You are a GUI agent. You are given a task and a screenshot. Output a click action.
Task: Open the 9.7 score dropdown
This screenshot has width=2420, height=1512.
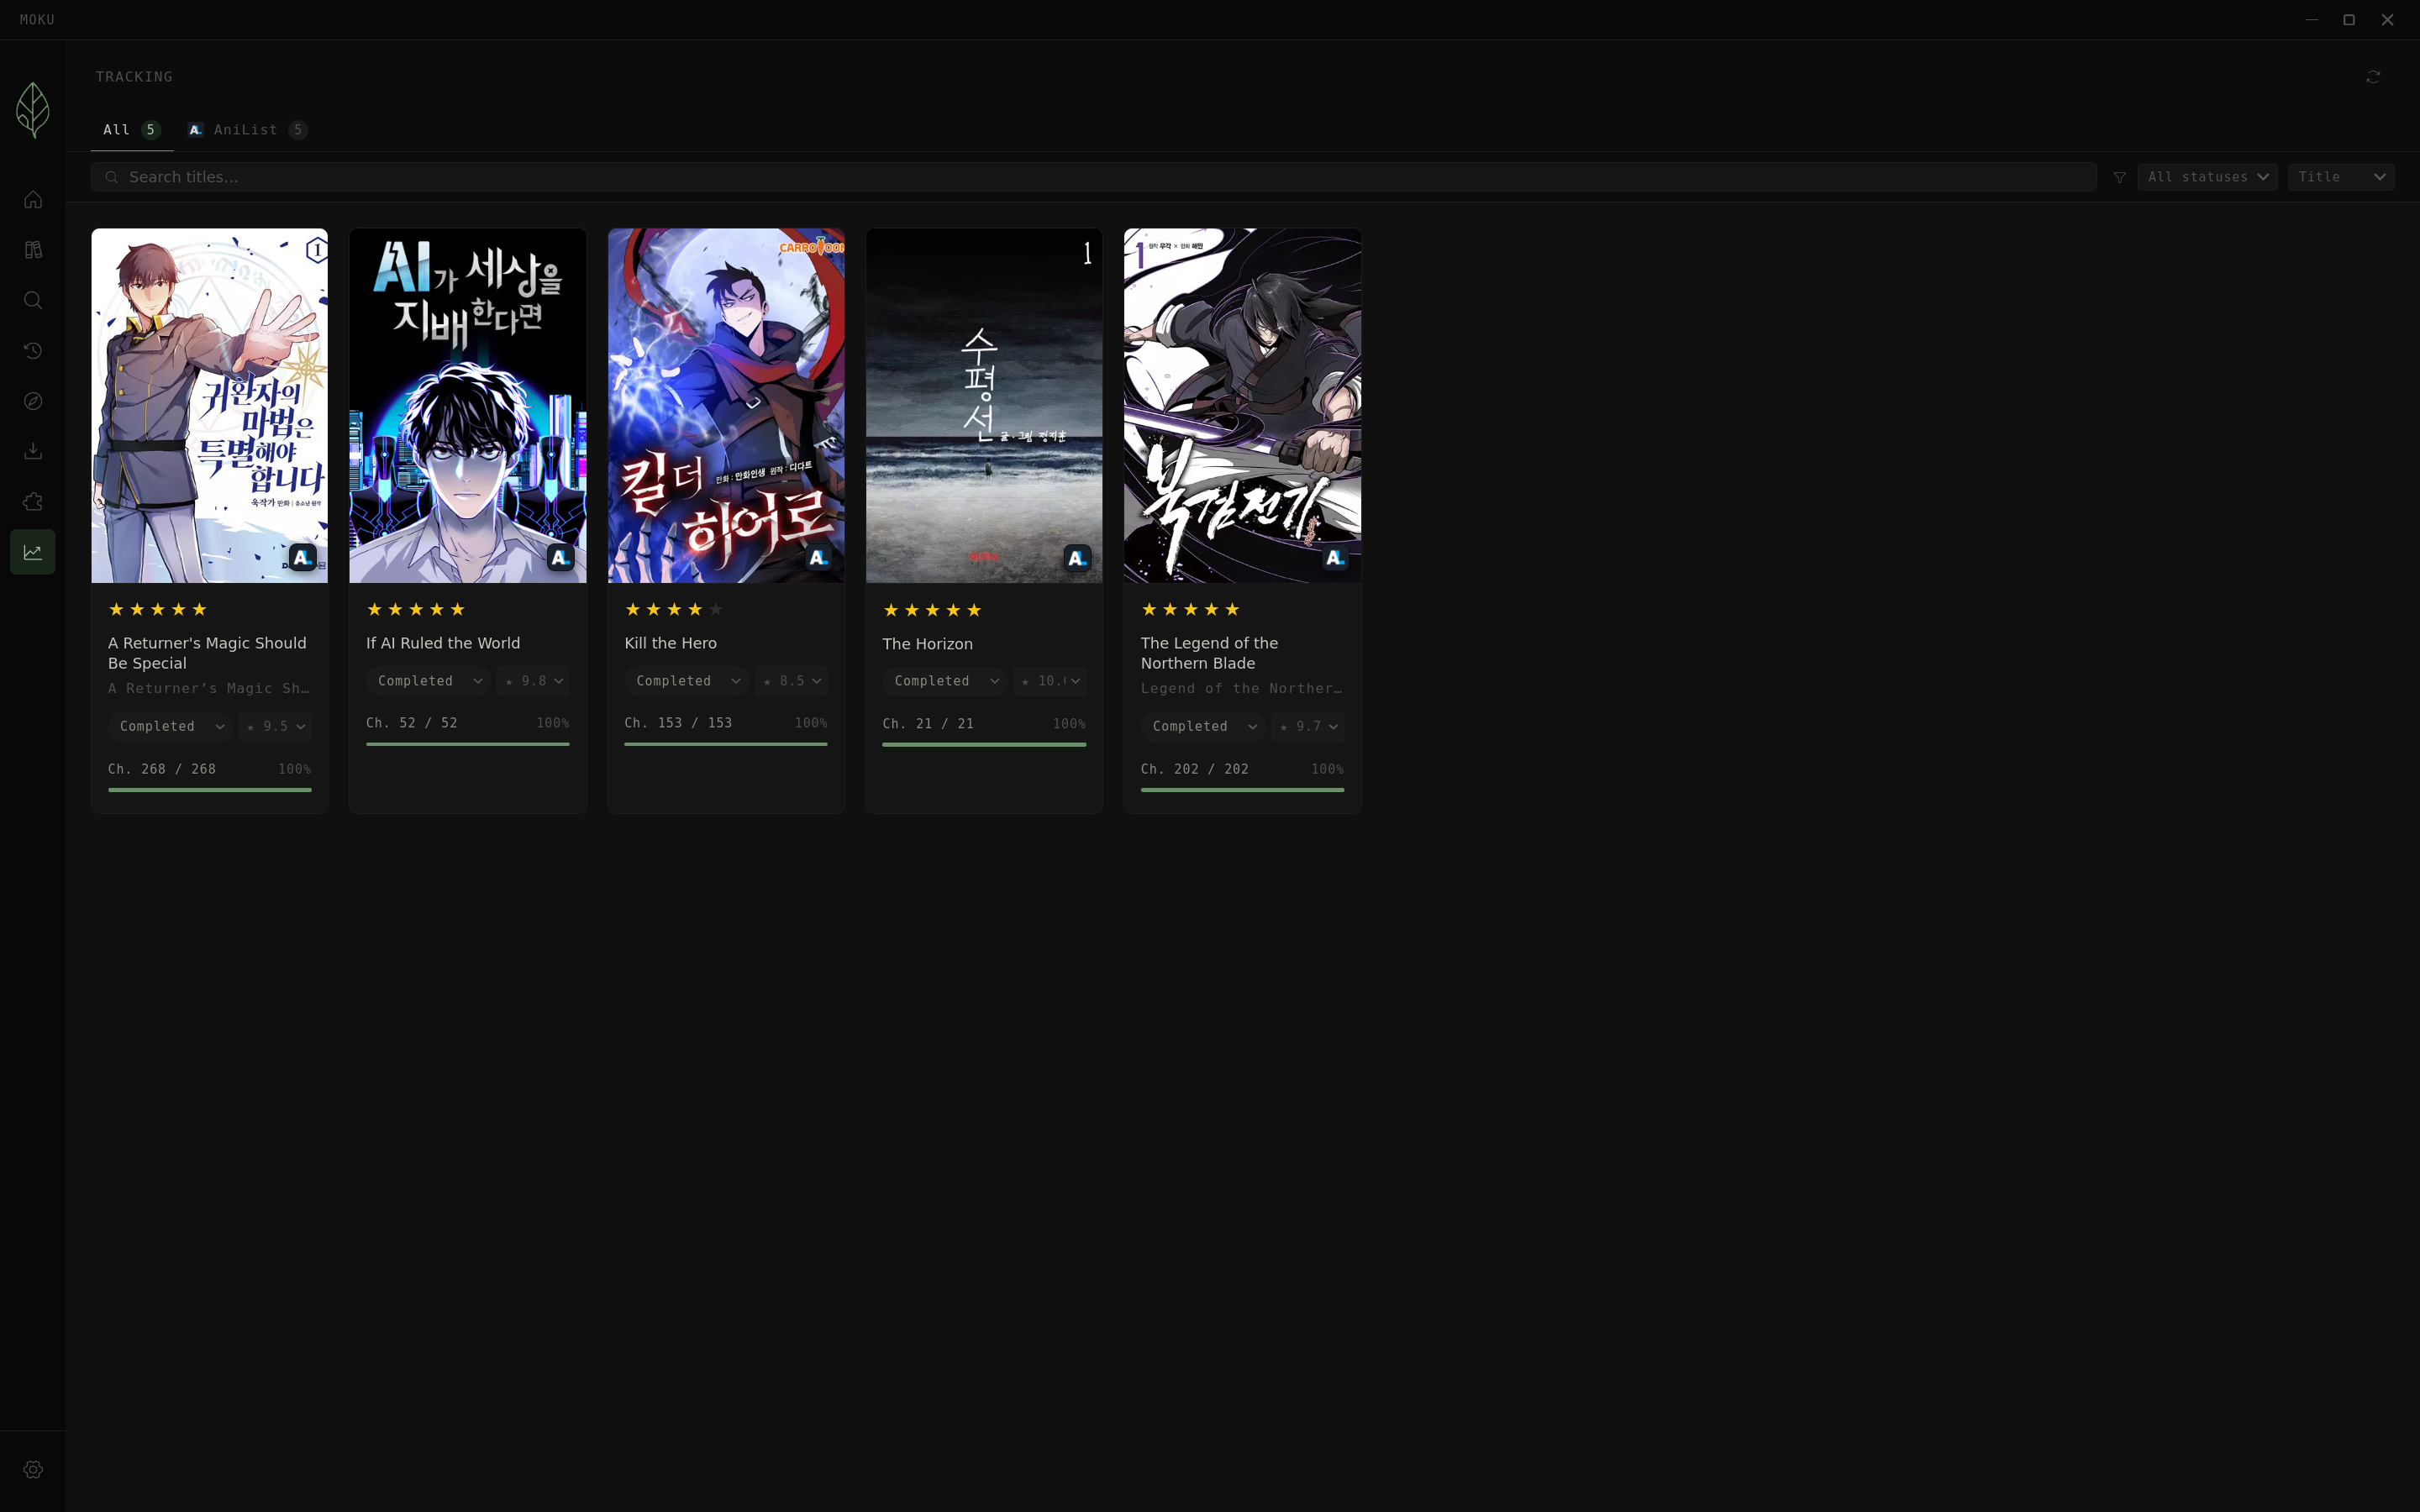(x=1308, y=726)
